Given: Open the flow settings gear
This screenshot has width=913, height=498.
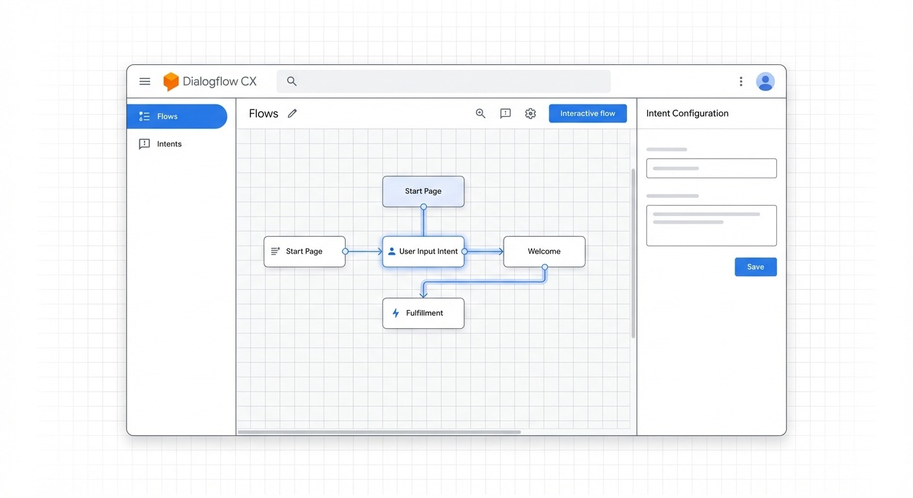Looking at the screenshot, I should pyautogui.click(x=530, y=113).
